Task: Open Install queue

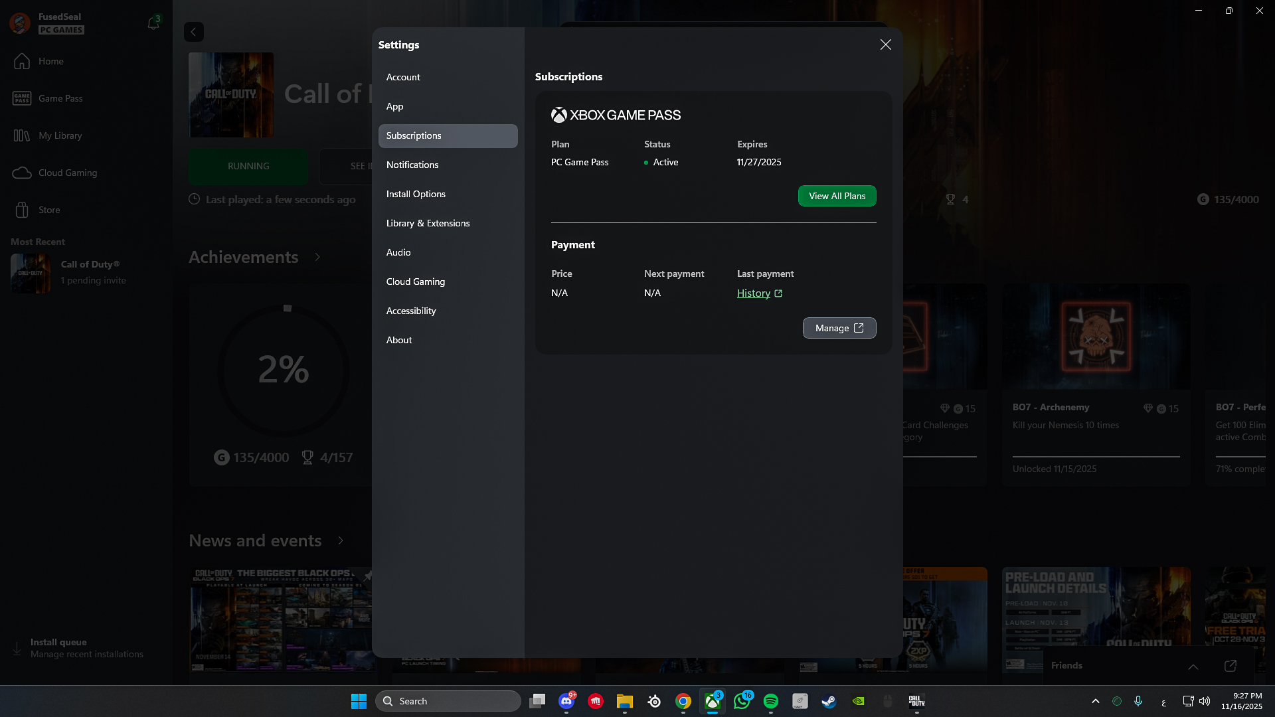Action: 86,648
